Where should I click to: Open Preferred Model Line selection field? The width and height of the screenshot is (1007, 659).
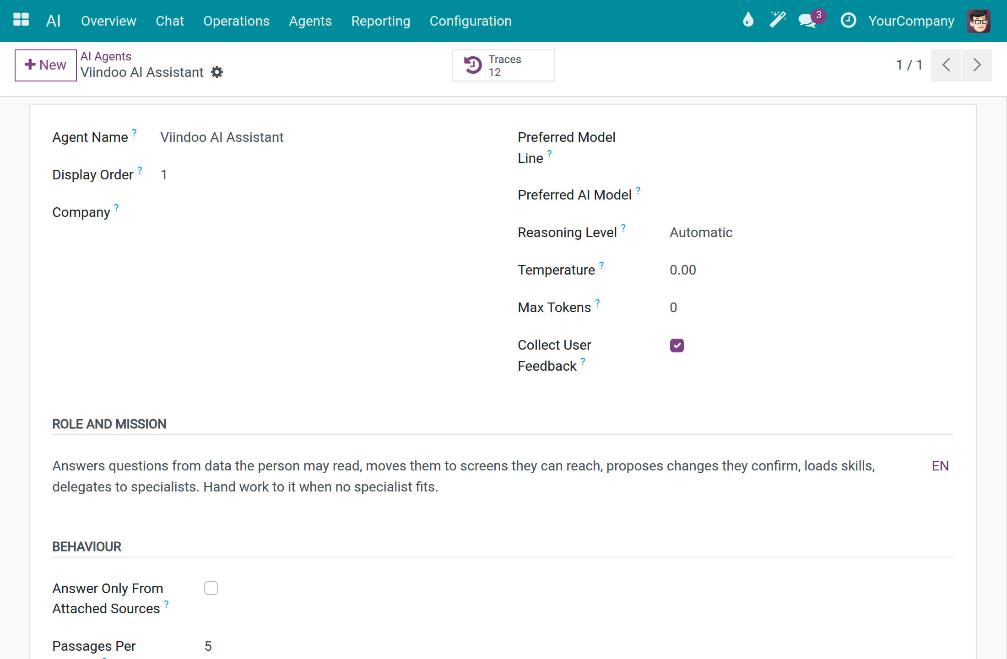811,137
